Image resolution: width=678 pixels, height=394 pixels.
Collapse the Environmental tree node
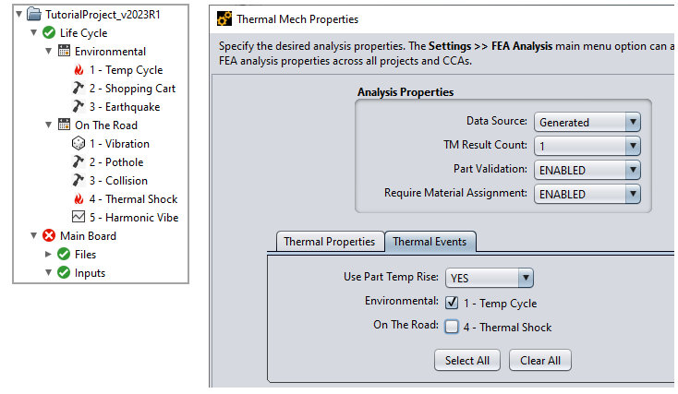click(x=48, y=52)
